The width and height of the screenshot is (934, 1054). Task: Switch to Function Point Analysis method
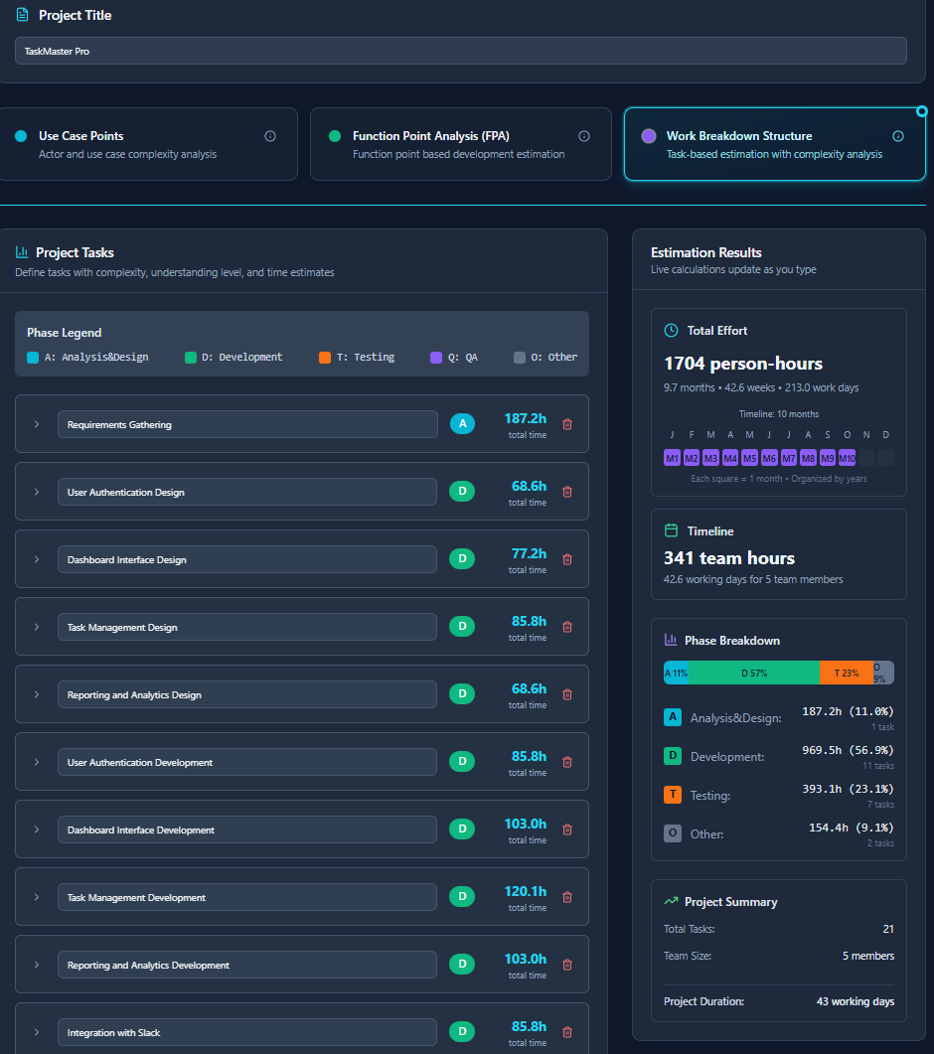tap(461, 144)
